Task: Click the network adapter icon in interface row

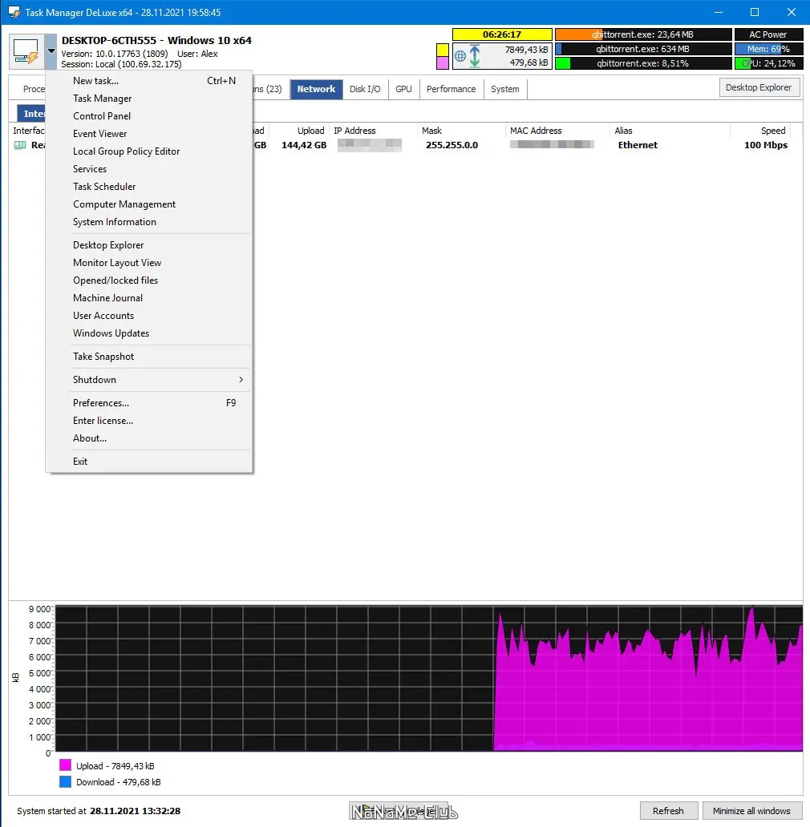Action: click(x=19, y=145)
